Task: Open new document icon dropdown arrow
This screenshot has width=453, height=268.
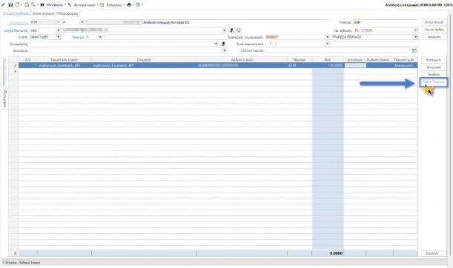Action: [22, 5]
